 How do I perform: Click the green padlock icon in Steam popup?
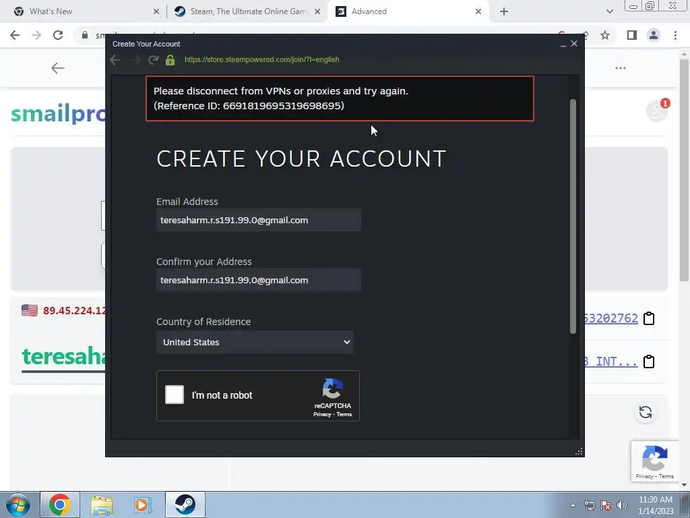point(170,60)
